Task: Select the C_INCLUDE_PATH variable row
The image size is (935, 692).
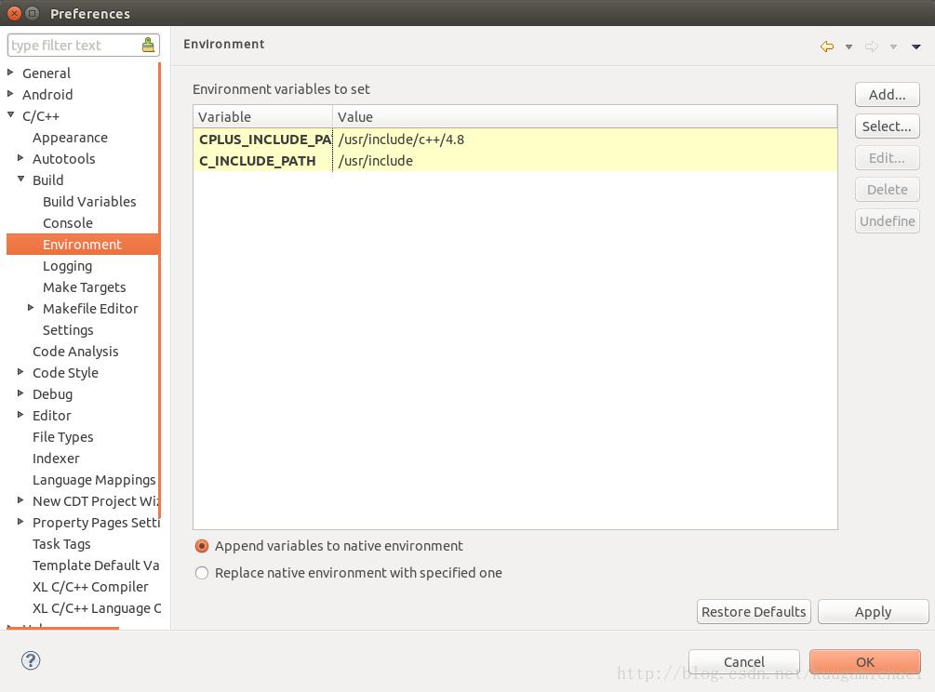Action: tap(515, 161)
